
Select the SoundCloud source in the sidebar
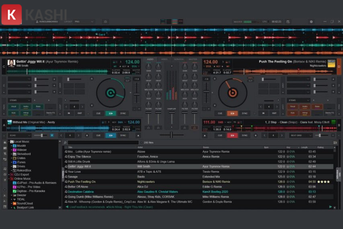pyautogui.click(x=25, y=203)
